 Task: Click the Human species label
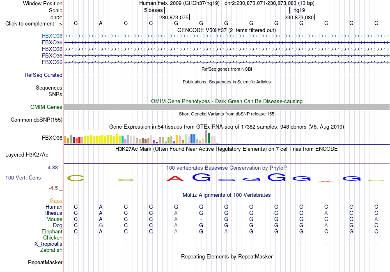point(54,207)
